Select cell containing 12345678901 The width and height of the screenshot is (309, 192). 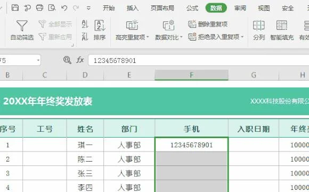[192, 145]
